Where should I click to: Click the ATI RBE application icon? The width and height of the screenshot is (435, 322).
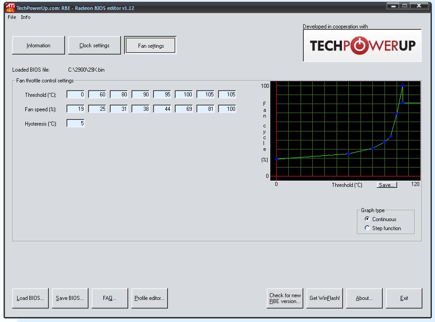[10, 8]
